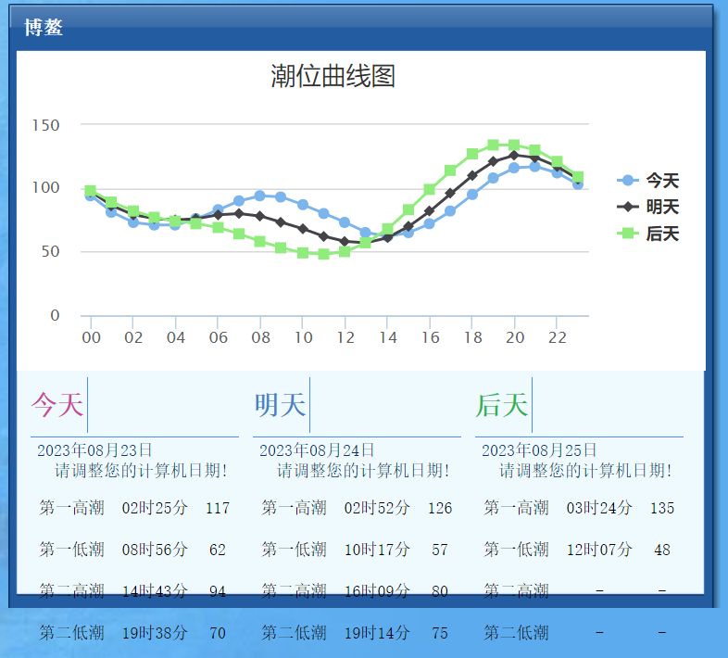Click the x-axis label 22
The width and height of the screenshot is (728, 658).
tap(558, 337)
